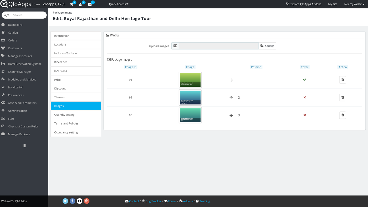Click the Add file button
Viewport: 368px width, 207px height.
(267, 46)
